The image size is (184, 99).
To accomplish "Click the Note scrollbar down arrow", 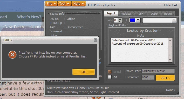I will 170,60.
